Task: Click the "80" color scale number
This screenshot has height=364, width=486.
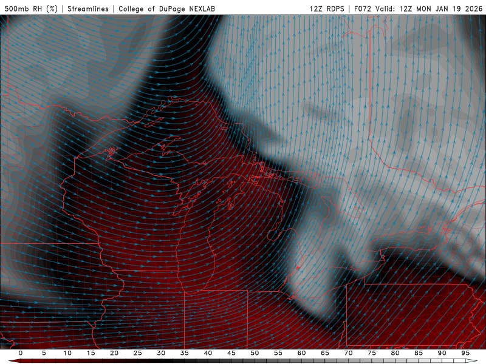Action: (x=395, y=353)
